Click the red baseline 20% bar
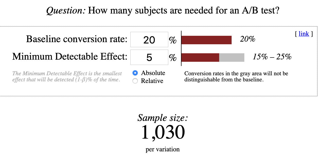 pos(206,40)
